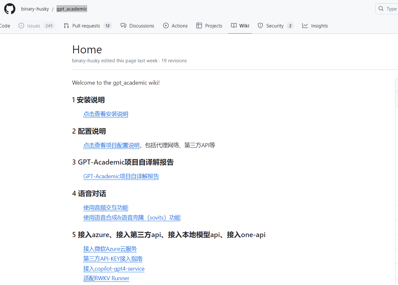Open GPT-Academic项目自译解报告 link
398x285 pixels.
121,176
